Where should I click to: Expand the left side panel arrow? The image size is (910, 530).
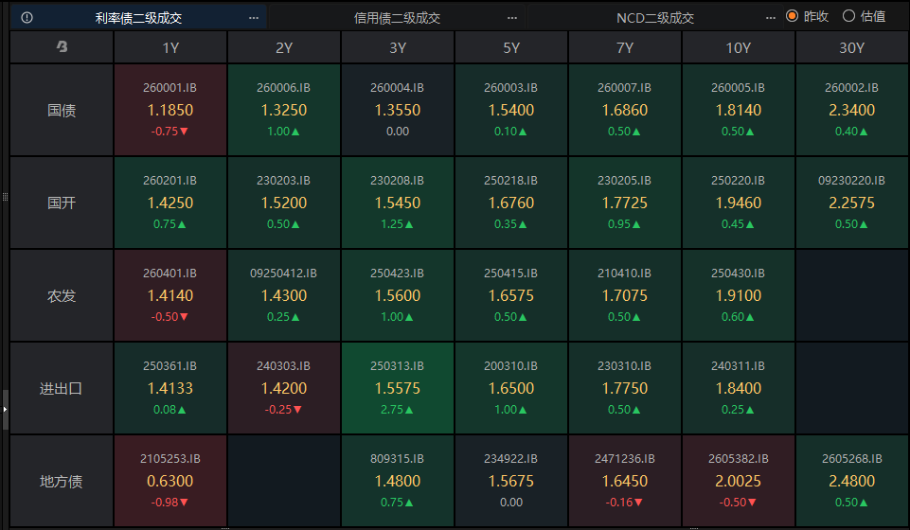[5, 409]
